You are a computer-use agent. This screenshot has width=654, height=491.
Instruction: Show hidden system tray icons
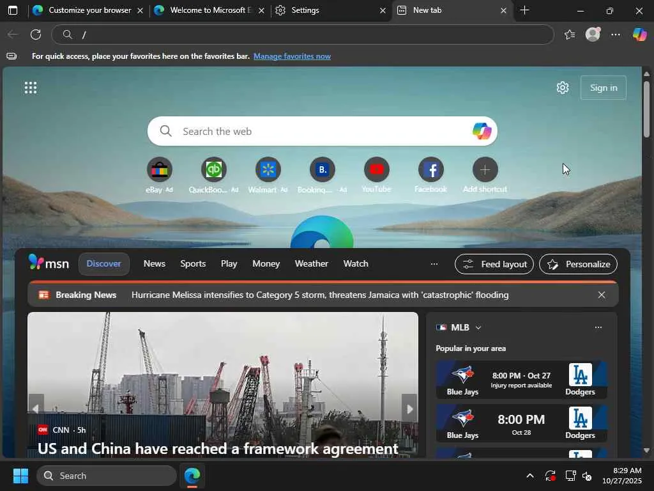[x=529, y=476]
